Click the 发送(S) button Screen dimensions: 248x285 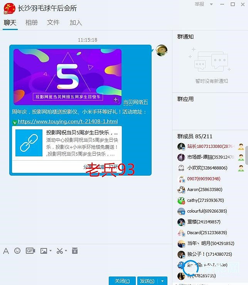coord(147,281)
